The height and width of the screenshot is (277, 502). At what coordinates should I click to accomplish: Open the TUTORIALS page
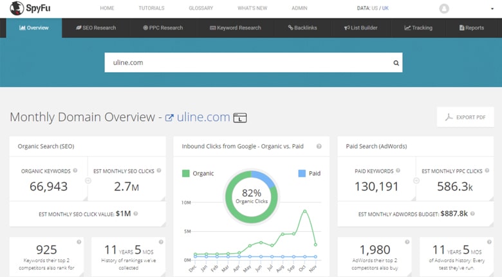tap(151, 8)
